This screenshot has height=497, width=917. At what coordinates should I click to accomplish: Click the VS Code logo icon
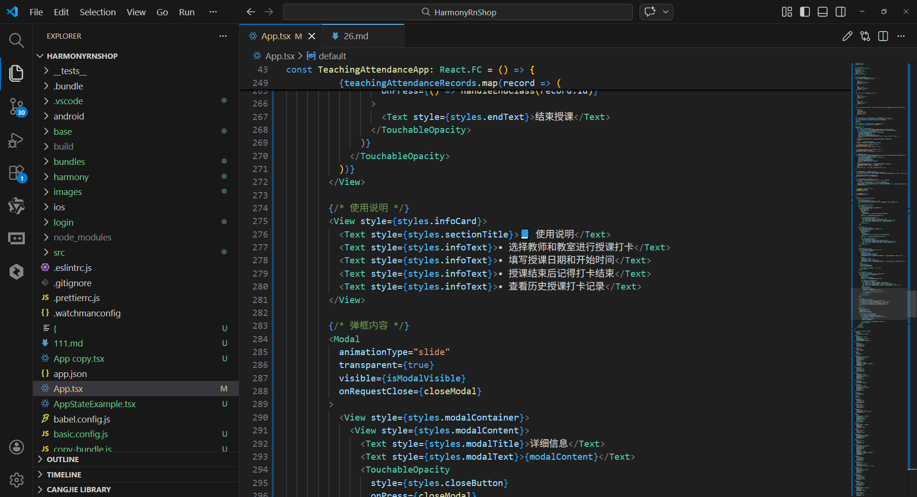click(12, 12)
